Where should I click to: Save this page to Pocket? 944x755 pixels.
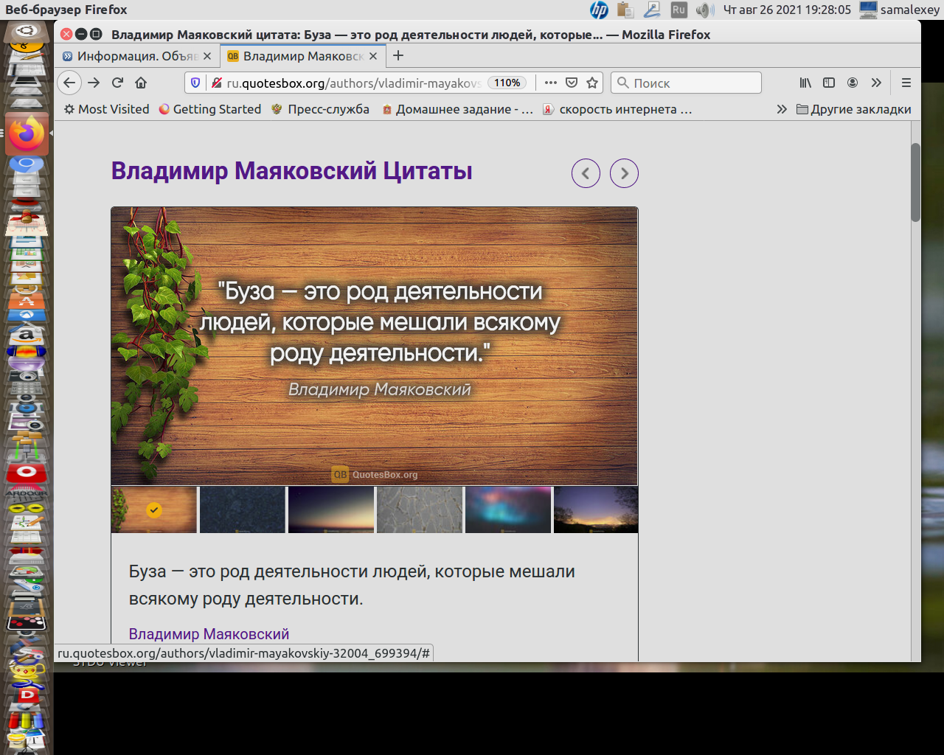572,83
